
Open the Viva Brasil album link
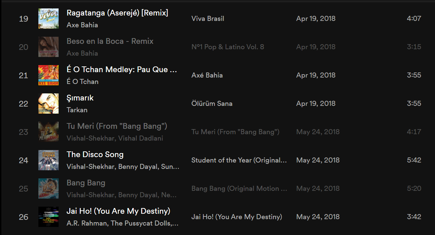click(x=208, y=19)
